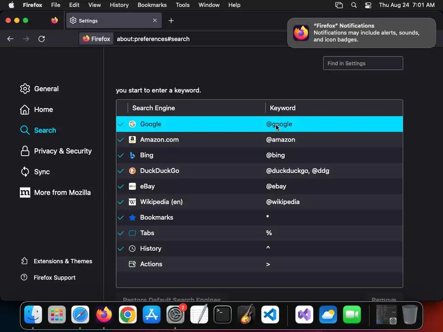Uncheck the Bing search engine checkmark

pyautogui.click(x=121, y=155)
